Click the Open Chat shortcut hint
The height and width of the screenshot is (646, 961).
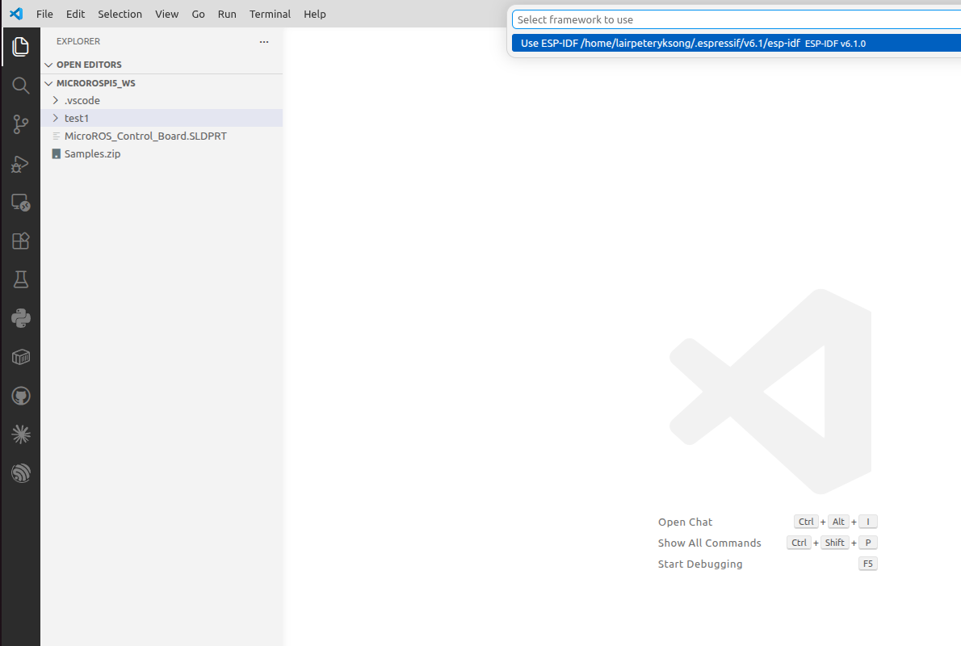(x=685, y=522)
